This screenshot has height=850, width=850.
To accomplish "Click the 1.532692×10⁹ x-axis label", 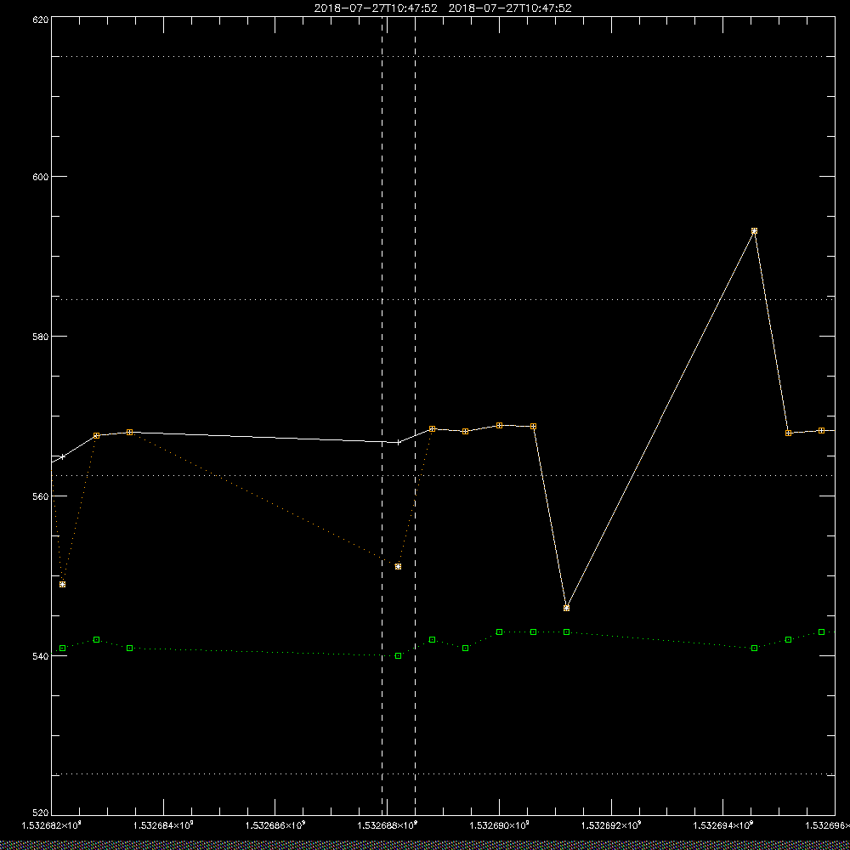I will [x=611, y=825].
